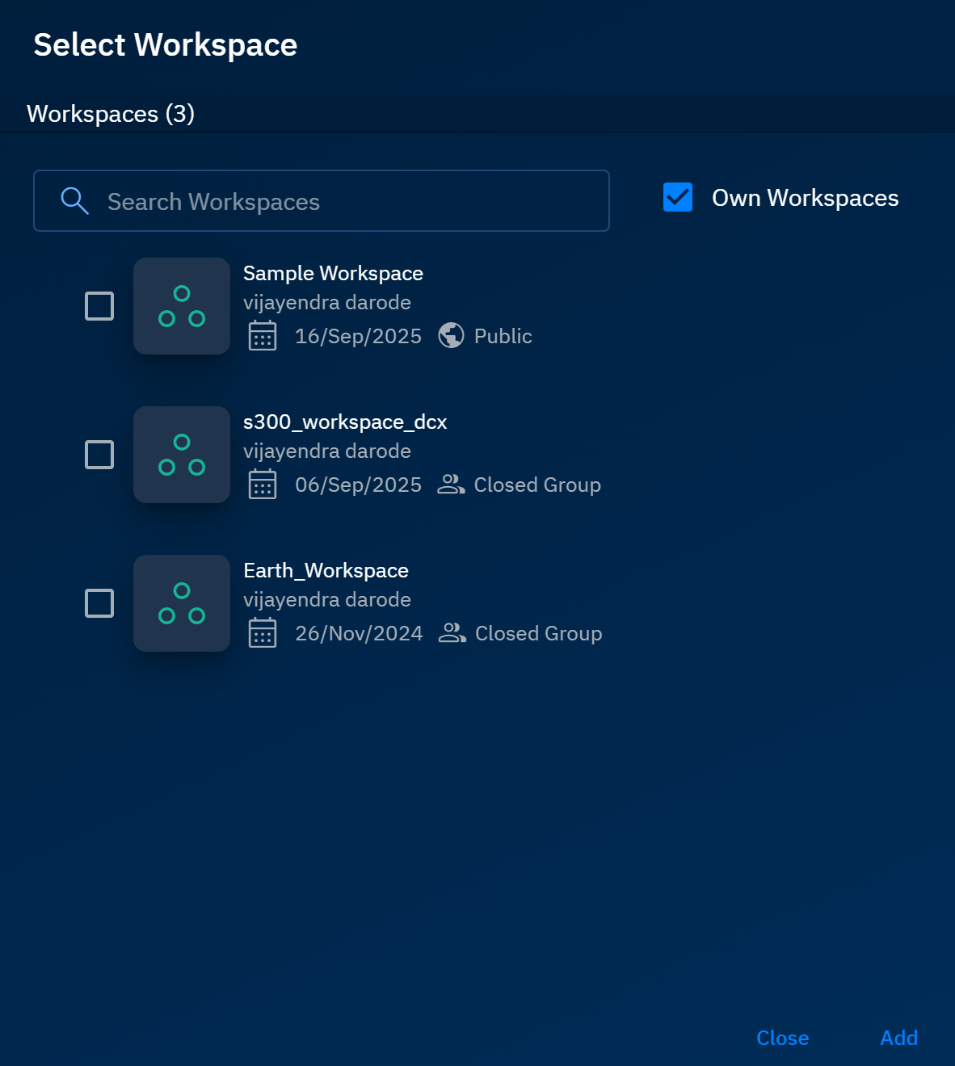
Task: Select the Sample Workspace checkbox
Action: coord(99,306)
